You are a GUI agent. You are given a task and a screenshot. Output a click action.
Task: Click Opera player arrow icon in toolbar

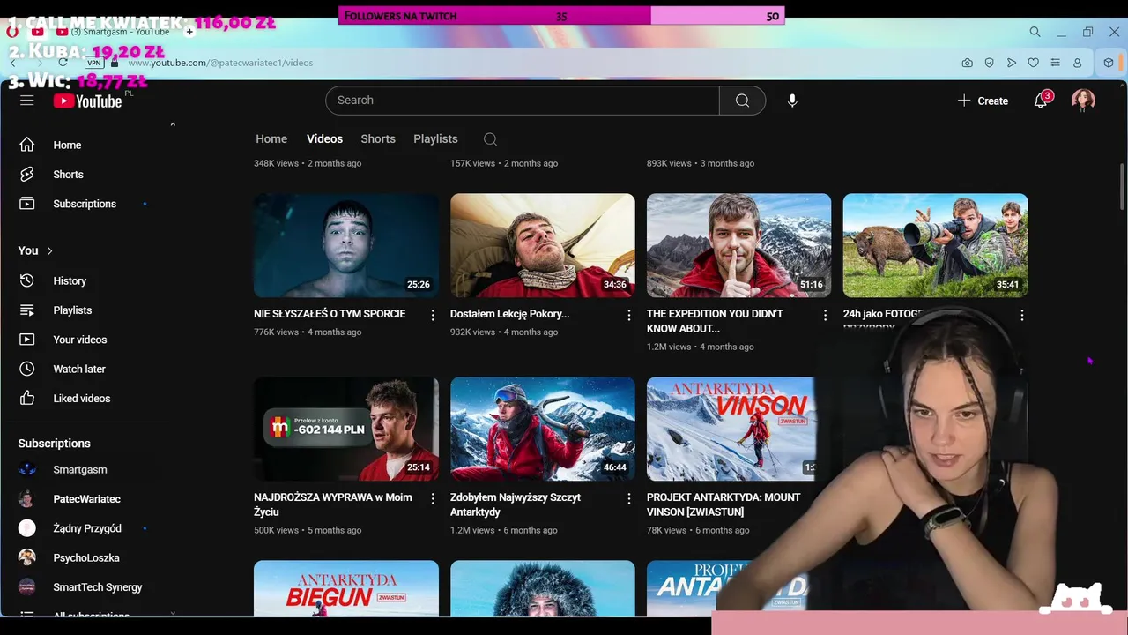pyautogui.click(x=1011, y=63)
